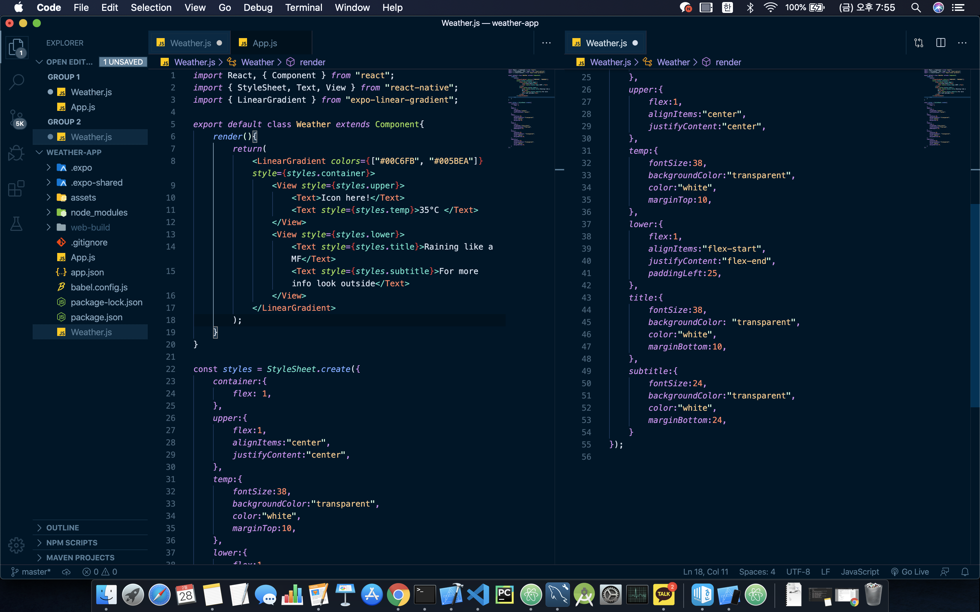Click unsaved dot on right Weather.js tab

coord(635,43)
